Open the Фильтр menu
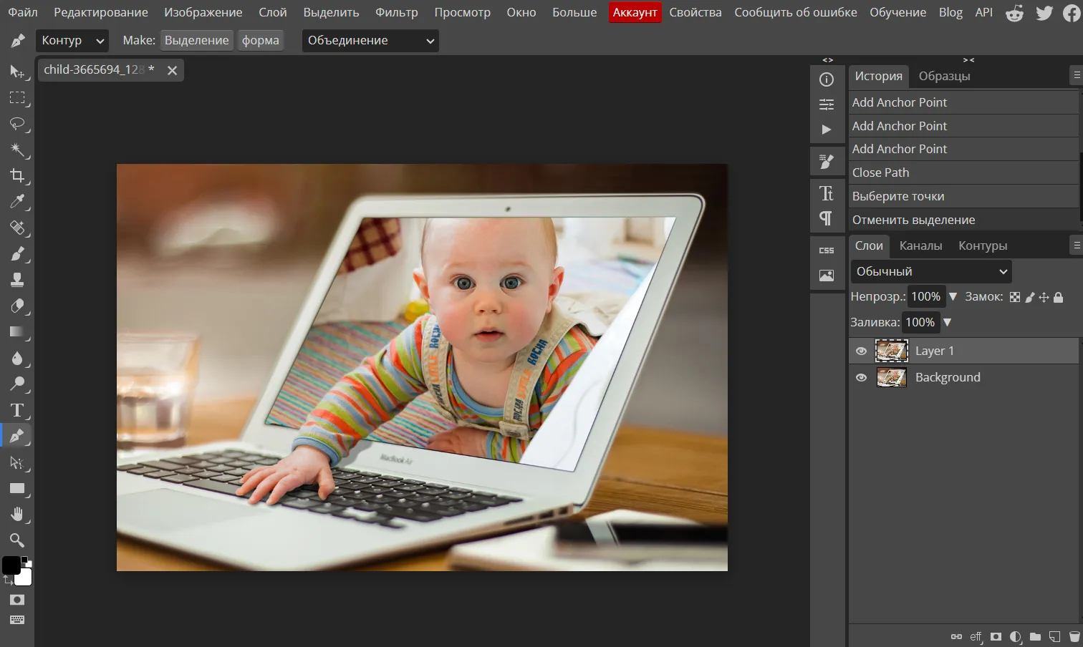The width and height of the screenshot is (1083, 647). click(x=396, y=12)
